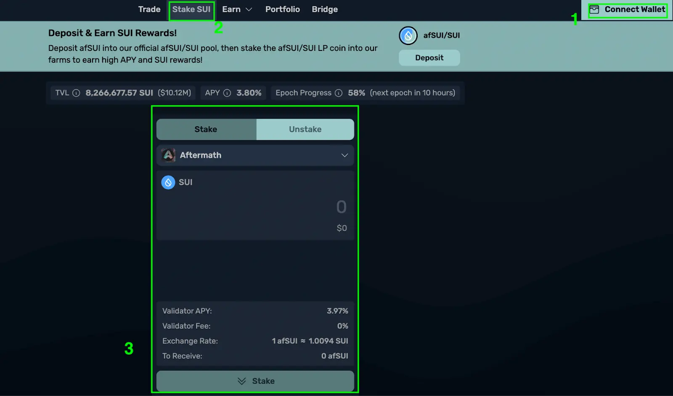Open the Bridge page

[325, 9]
